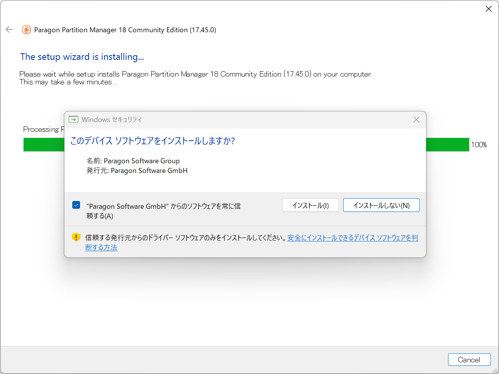Close the setup wizard window
Image resolution: width=499 pixels, height=374 pixels.
[489, 9]
